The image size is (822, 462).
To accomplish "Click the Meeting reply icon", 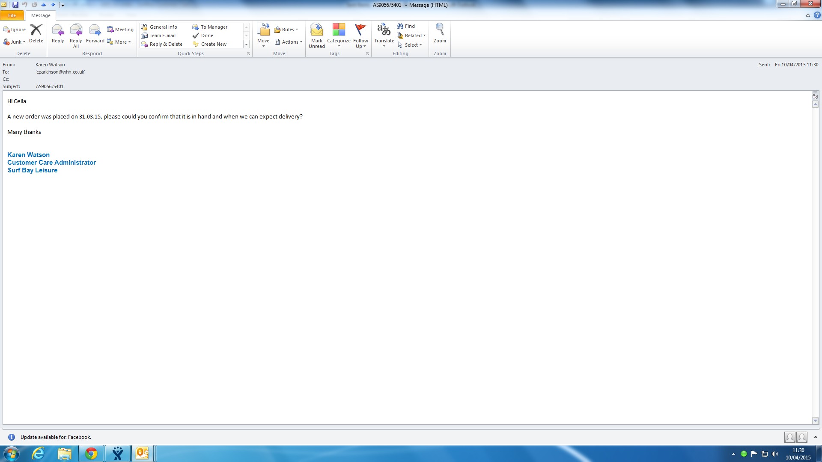I will coord(120,30).
